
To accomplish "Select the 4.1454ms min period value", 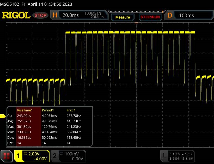I will point(49,132).
